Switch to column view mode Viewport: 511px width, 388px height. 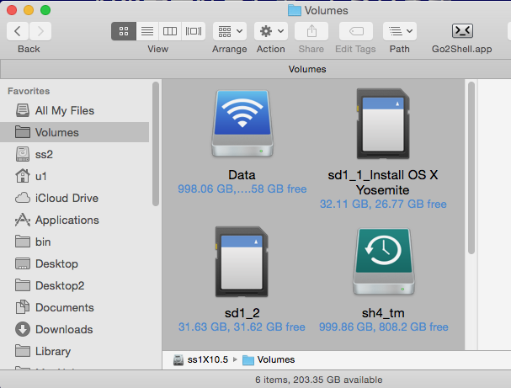coord(170,31)
